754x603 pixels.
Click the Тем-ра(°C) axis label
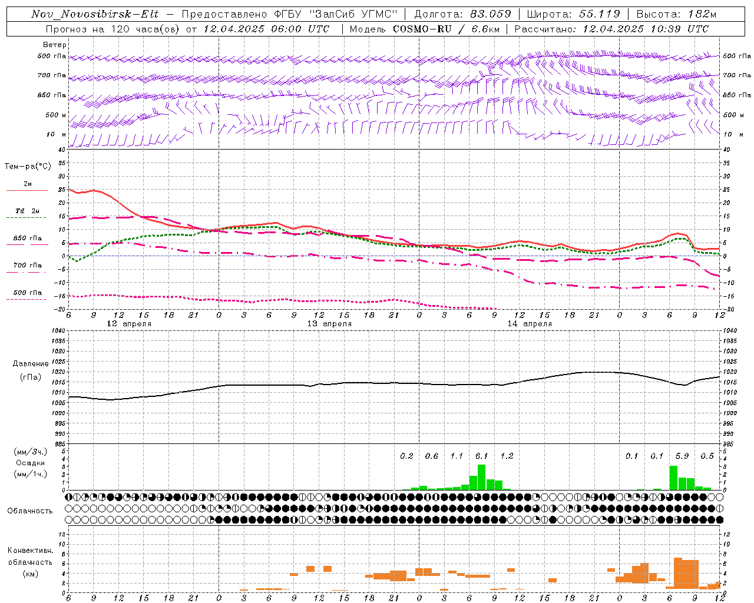click(28, 167)
